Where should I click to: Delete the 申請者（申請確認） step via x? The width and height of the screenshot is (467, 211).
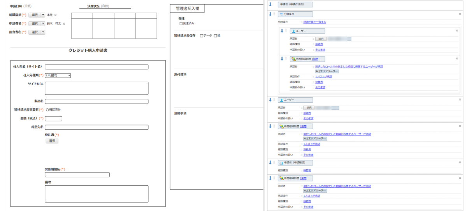point(460,162)
